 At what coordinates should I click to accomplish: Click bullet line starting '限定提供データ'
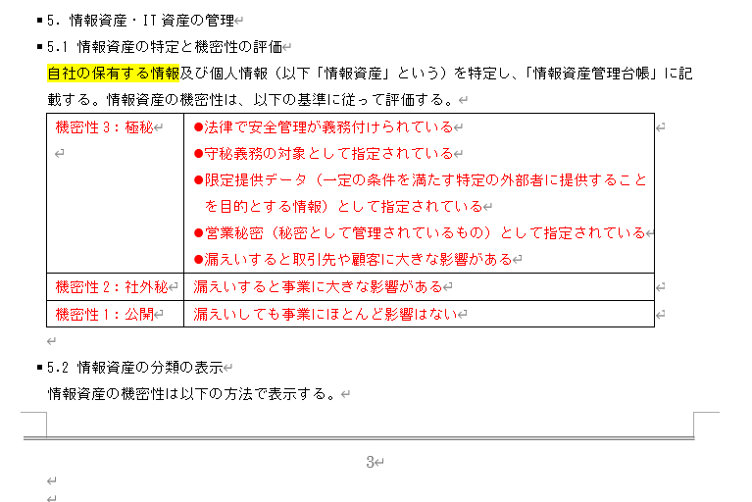[421, 179]
